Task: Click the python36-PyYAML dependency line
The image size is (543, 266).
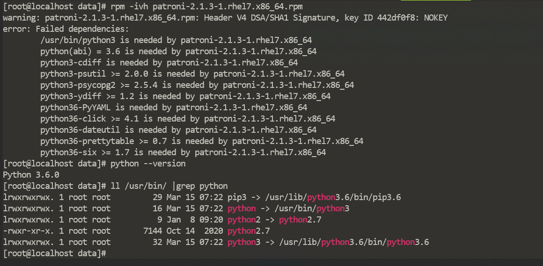Action: coord(174,107)
